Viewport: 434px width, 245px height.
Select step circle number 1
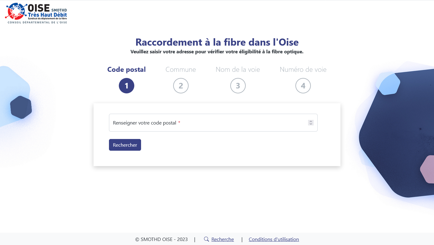pos(127,86)
